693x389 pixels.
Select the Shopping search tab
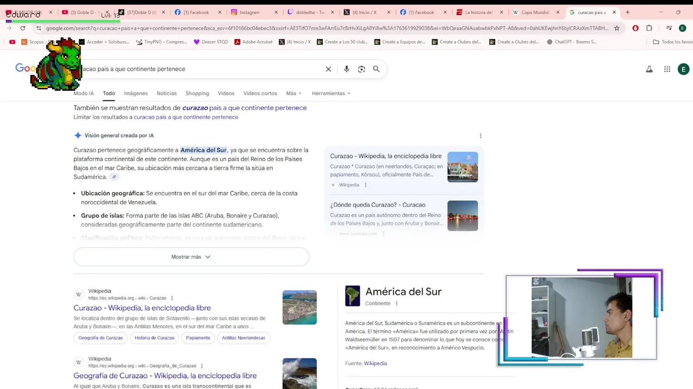click(x=197, y=93)
